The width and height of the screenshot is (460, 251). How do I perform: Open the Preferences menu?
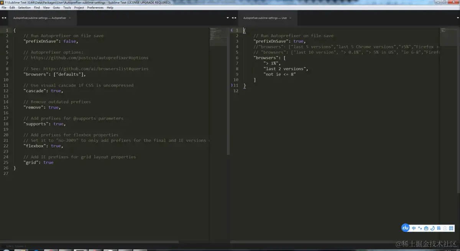click(x=95, y=8)
